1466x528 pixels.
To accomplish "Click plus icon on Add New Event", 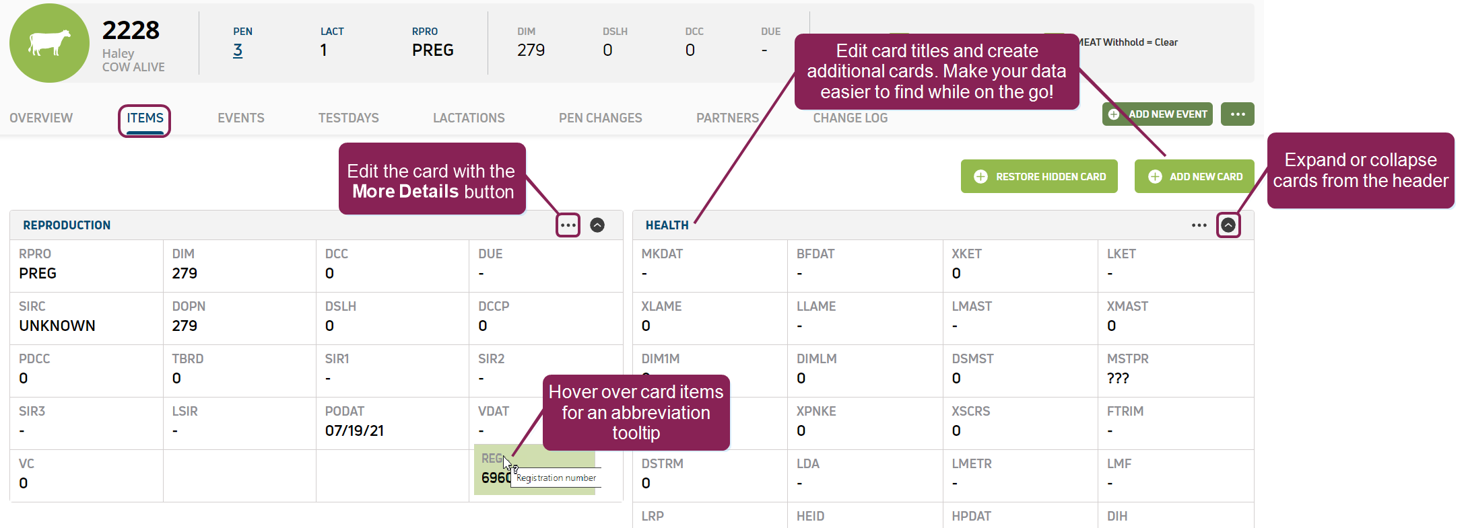I will click(x=1114, y=114).
